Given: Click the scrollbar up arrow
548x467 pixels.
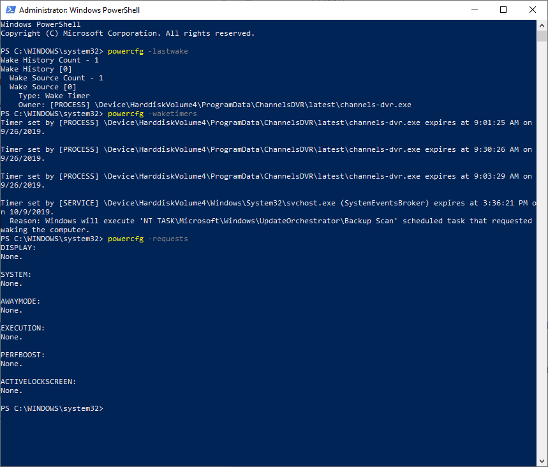Looking at the screenshot, I should 542,25.
